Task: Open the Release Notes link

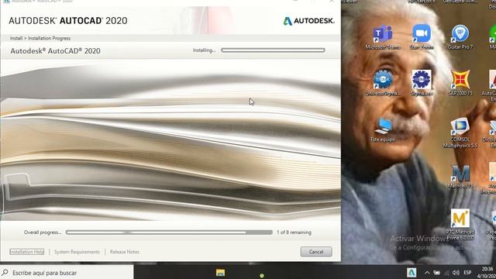Action: click(x=125, y=252)
